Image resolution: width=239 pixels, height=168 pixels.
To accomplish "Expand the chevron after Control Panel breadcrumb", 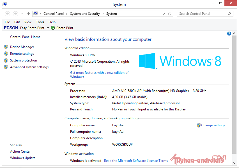I will (67, 14).
